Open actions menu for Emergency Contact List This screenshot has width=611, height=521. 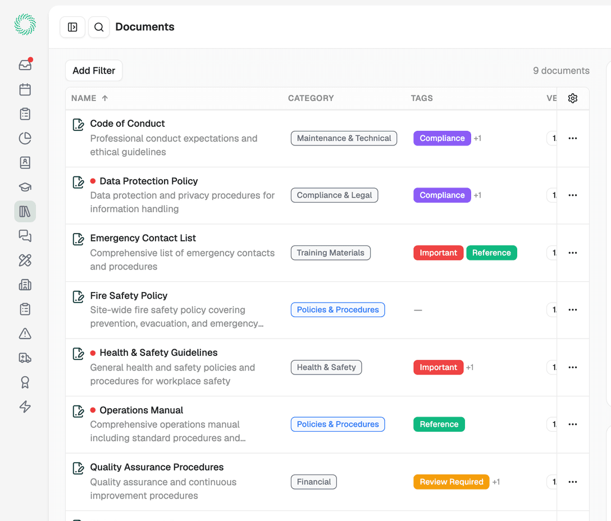572,253
